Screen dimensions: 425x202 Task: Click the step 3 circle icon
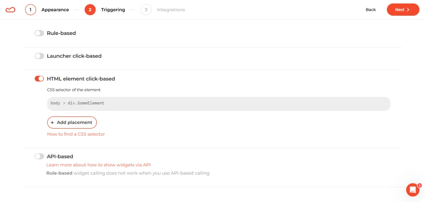(x=146, y=10)
